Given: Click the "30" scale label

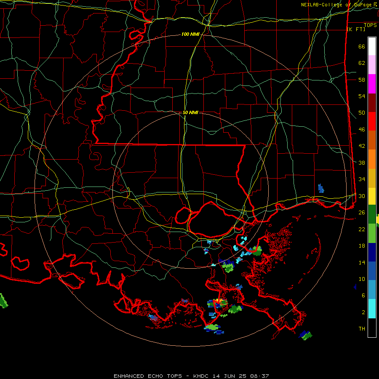Looking at the screenshot, I should [362, 196].
